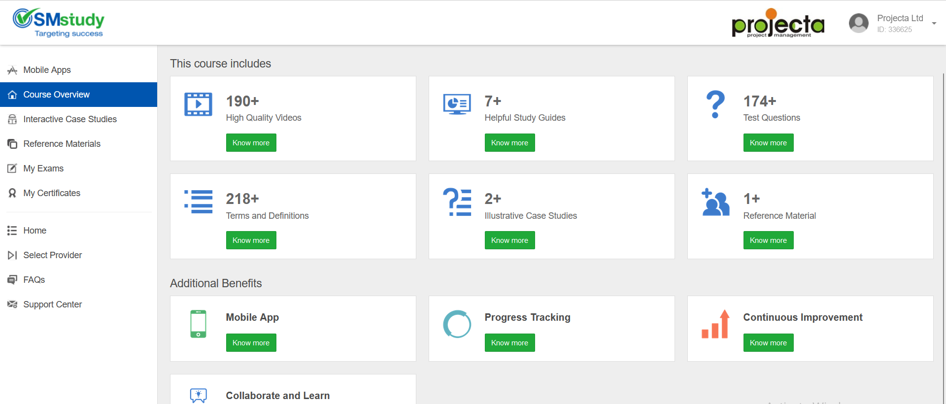Click Know more under Mobile App
Screen dimensions: 946x404
pyautogui.click(x=251, y=343)
